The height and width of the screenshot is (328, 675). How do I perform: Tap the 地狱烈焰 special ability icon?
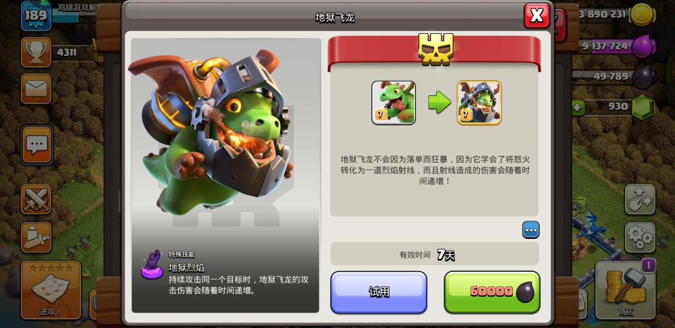[x=152, y=266]
